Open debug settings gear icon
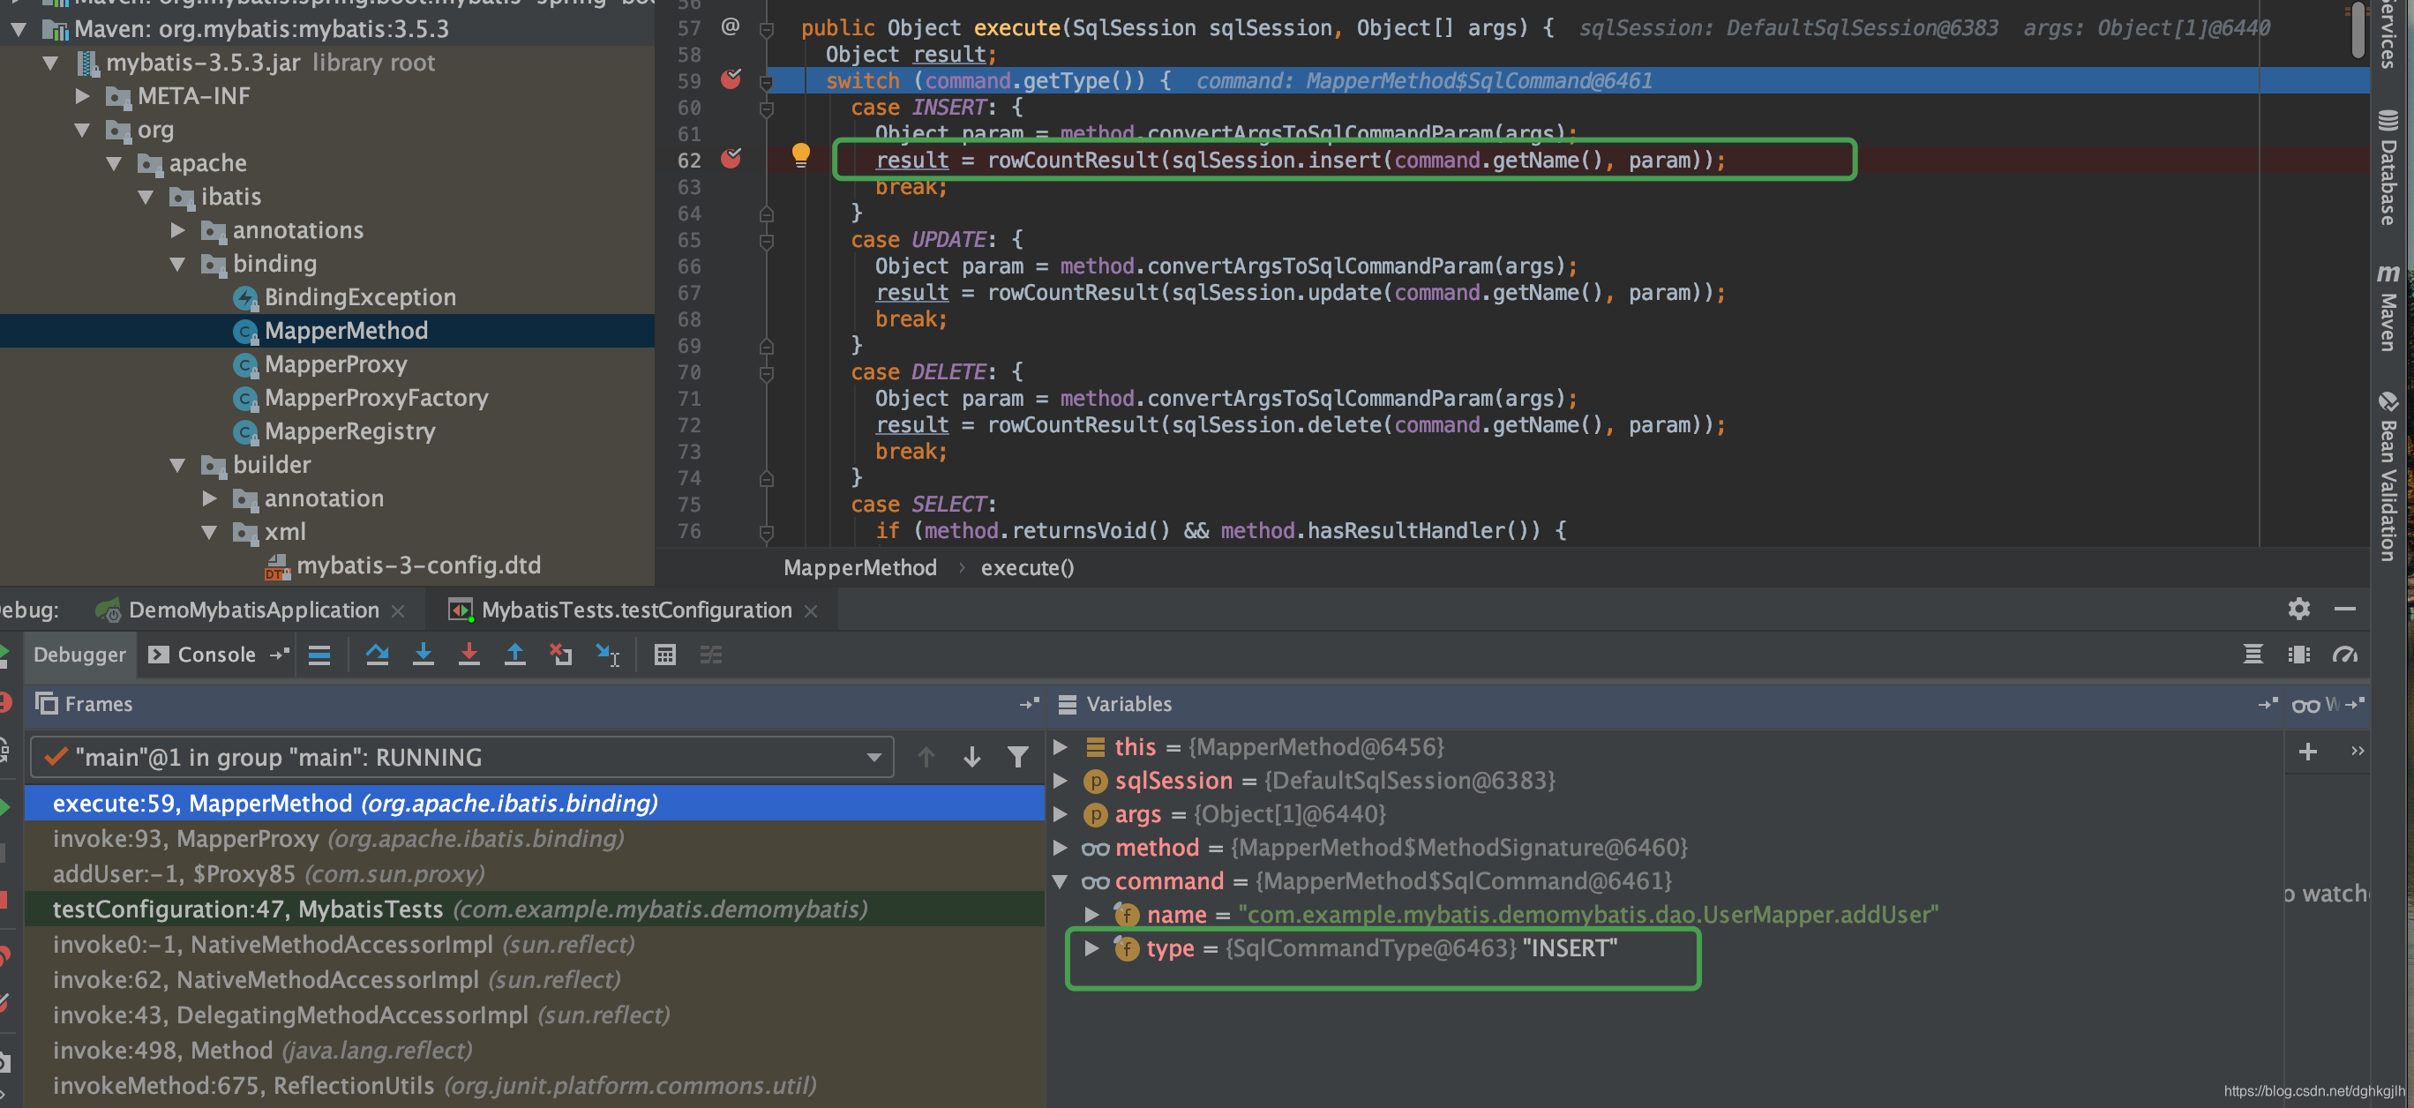 (2298, 610)
